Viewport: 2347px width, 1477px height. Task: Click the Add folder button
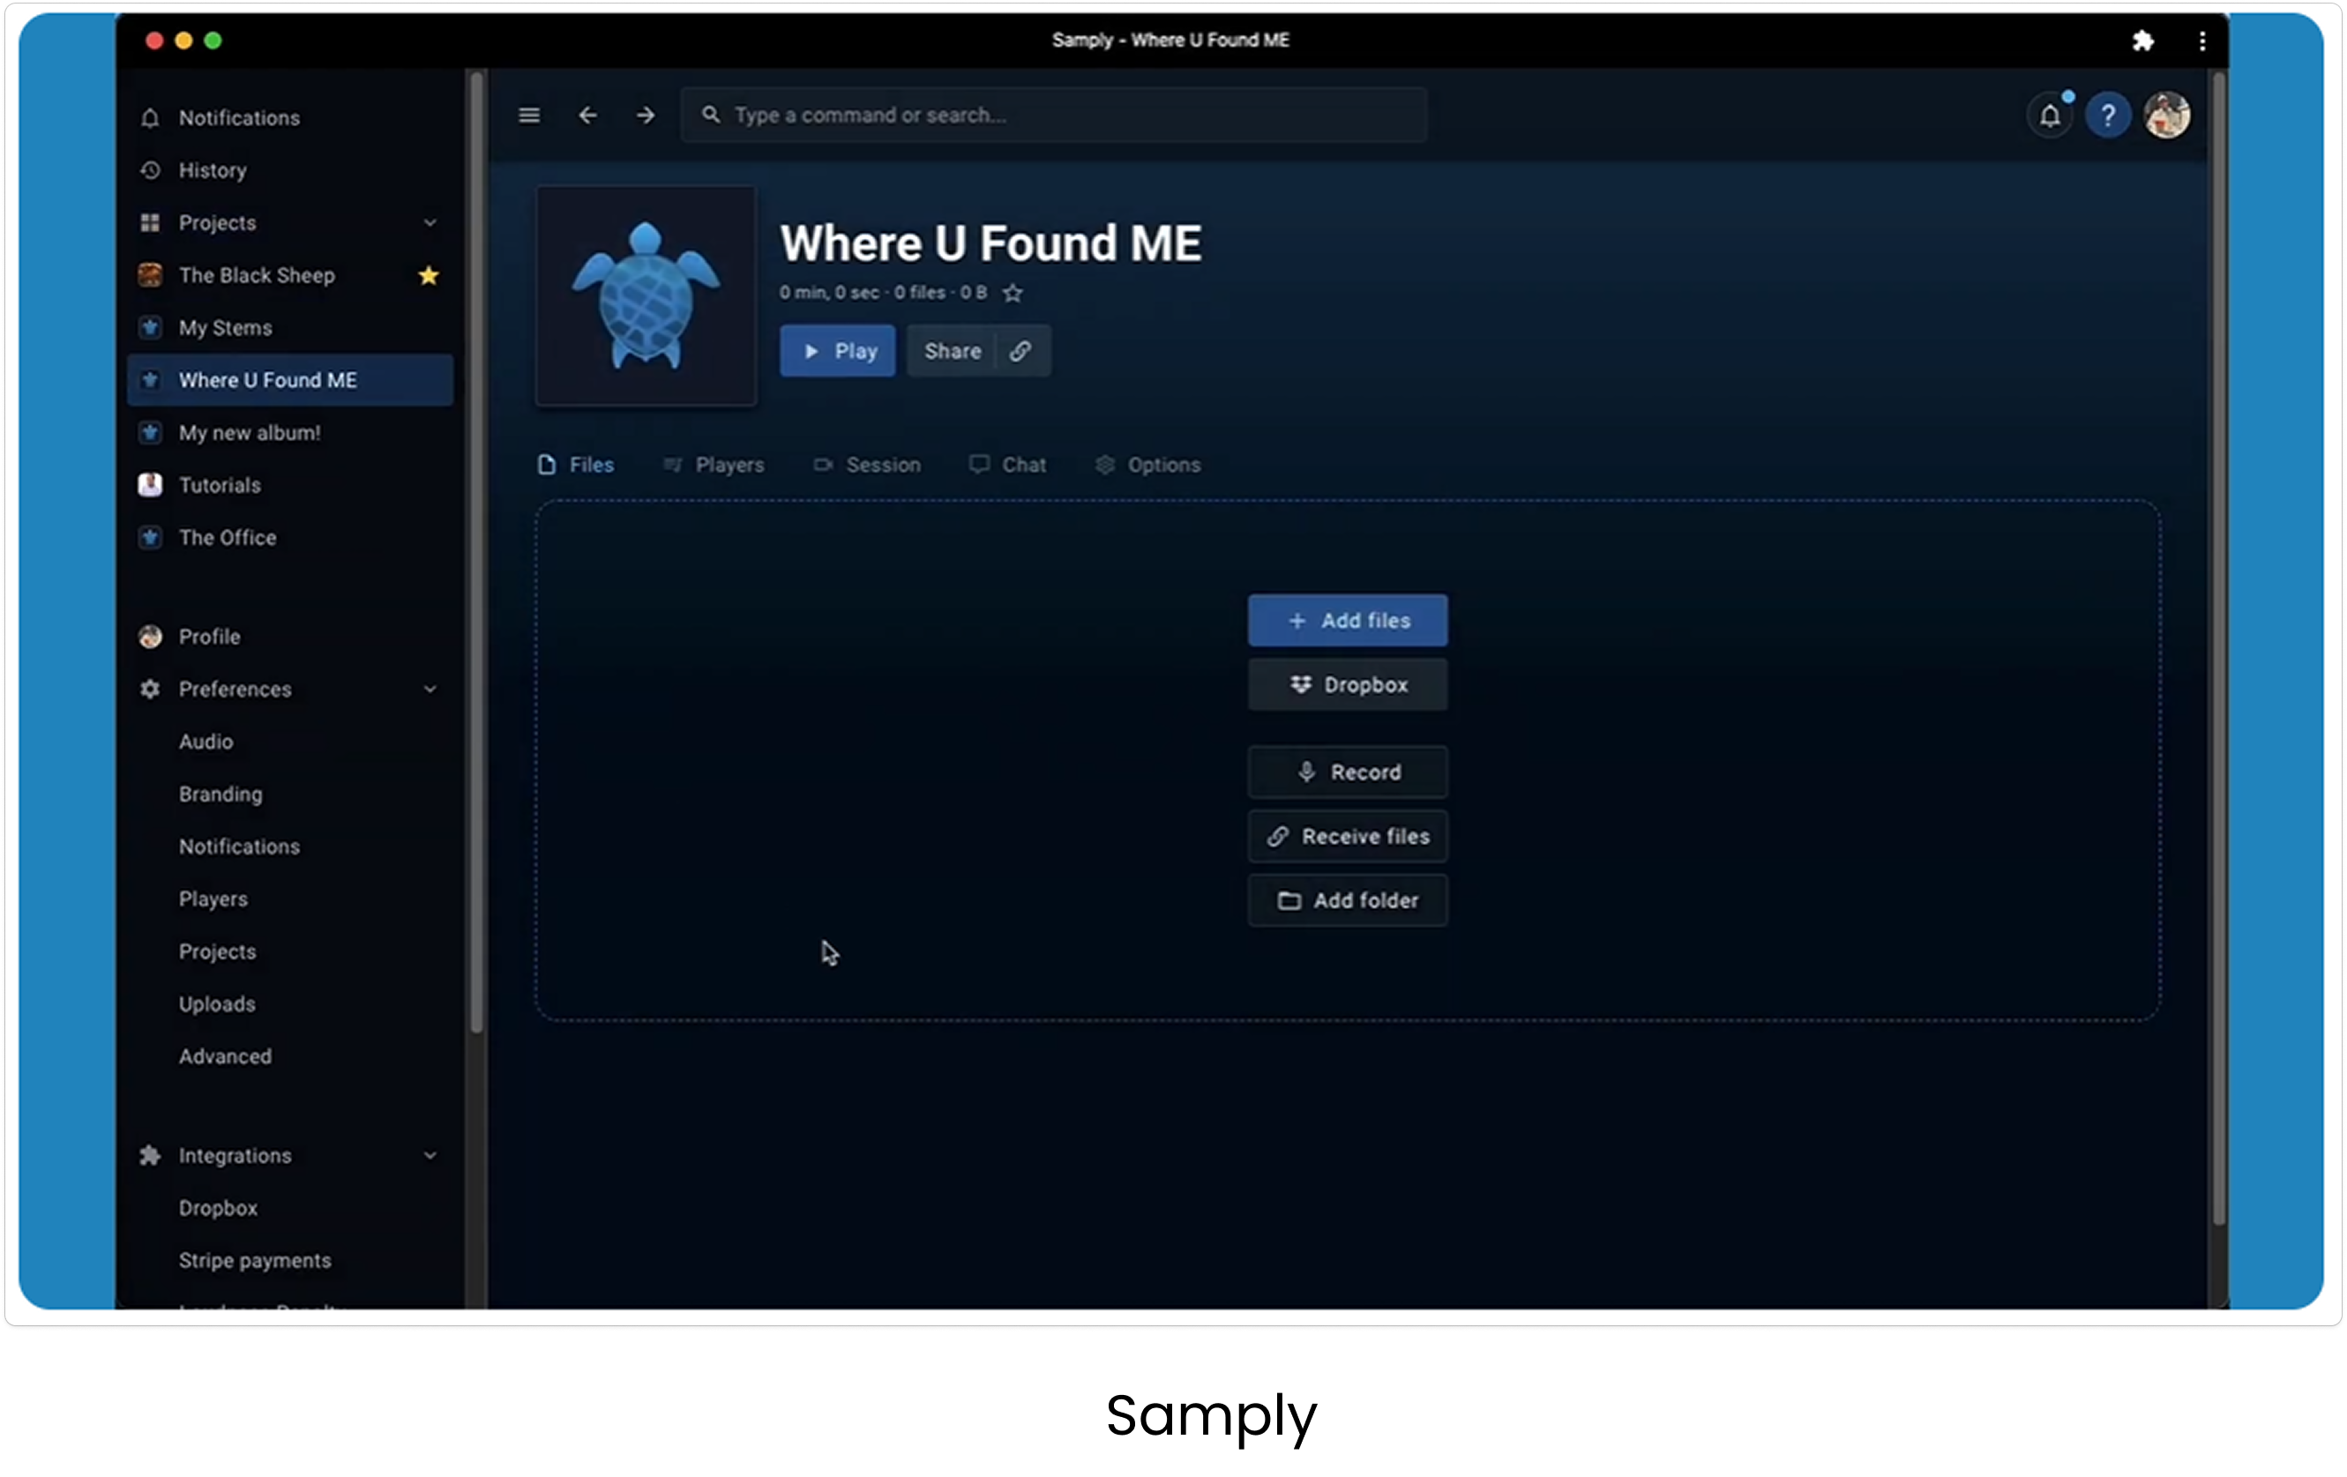coord(1348,901)
